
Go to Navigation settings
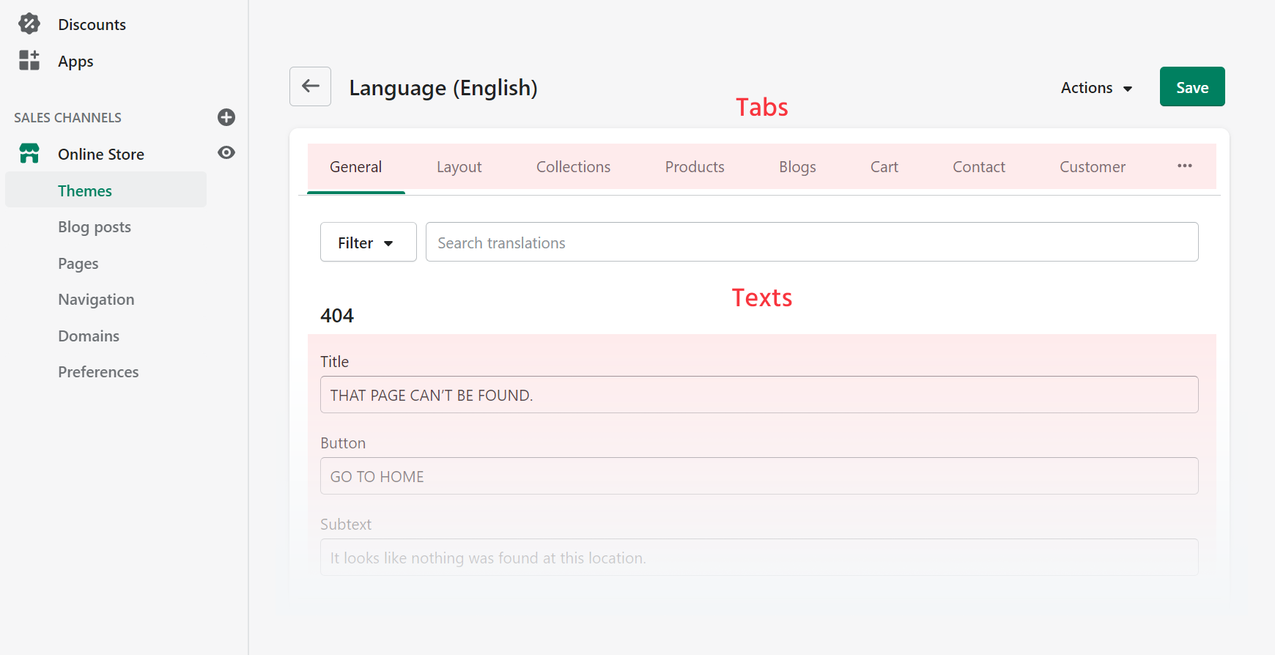point(96,300)
